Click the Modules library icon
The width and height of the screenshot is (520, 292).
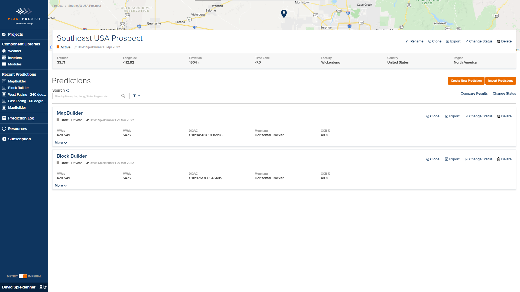[x=4, y=64]
